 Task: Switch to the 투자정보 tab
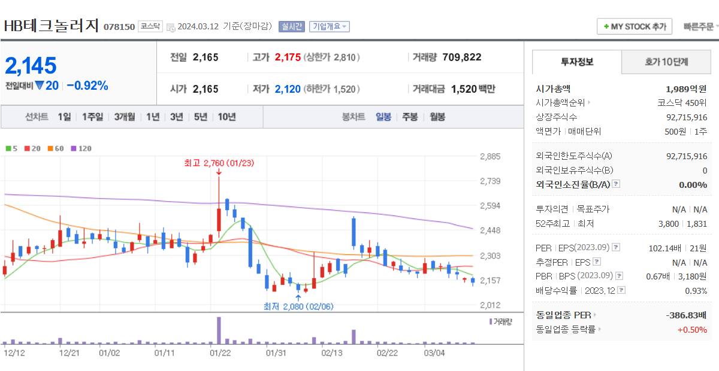click(577, 62)
